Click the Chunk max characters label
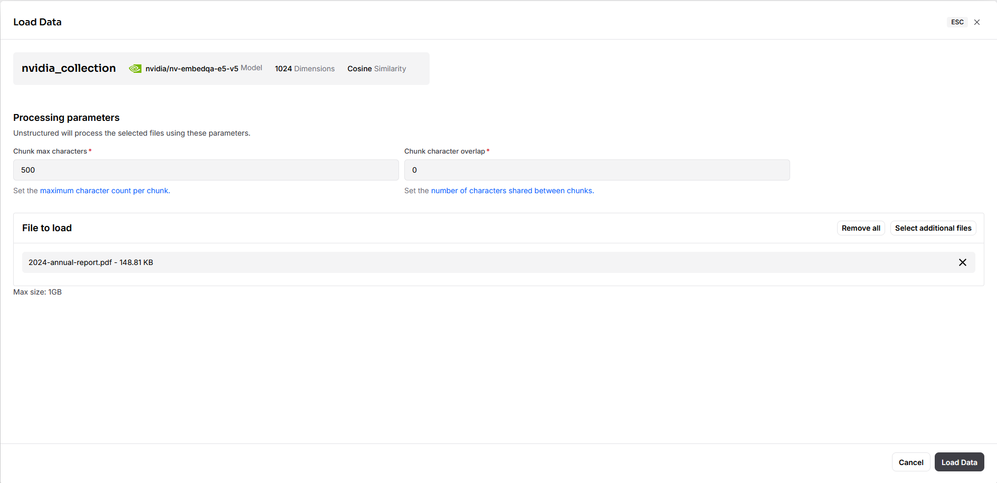Screen dimensions: 997x483 click(x=50, y=151)
